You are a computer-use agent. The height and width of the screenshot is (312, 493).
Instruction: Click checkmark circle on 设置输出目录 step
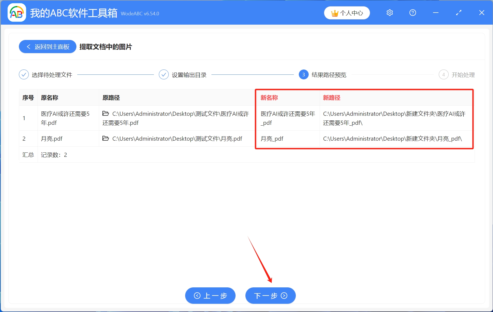click(164, 74)
